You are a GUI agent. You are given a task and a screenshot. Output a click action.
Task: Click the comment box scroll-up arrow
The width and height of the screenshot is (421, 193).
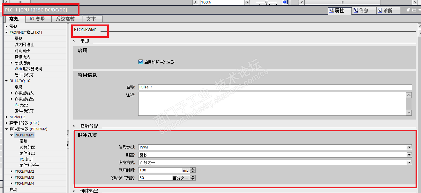coord(409,95)
